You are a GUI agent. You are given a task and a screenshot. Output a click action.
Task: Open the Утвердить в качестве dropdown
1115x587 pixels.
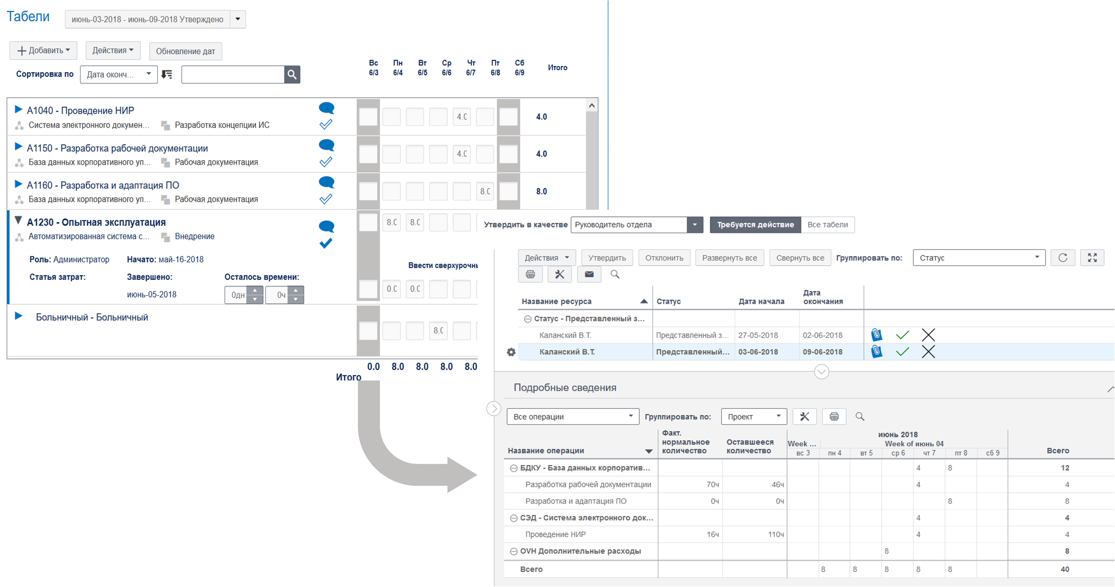pyautogui.click(x=694, y=224)
